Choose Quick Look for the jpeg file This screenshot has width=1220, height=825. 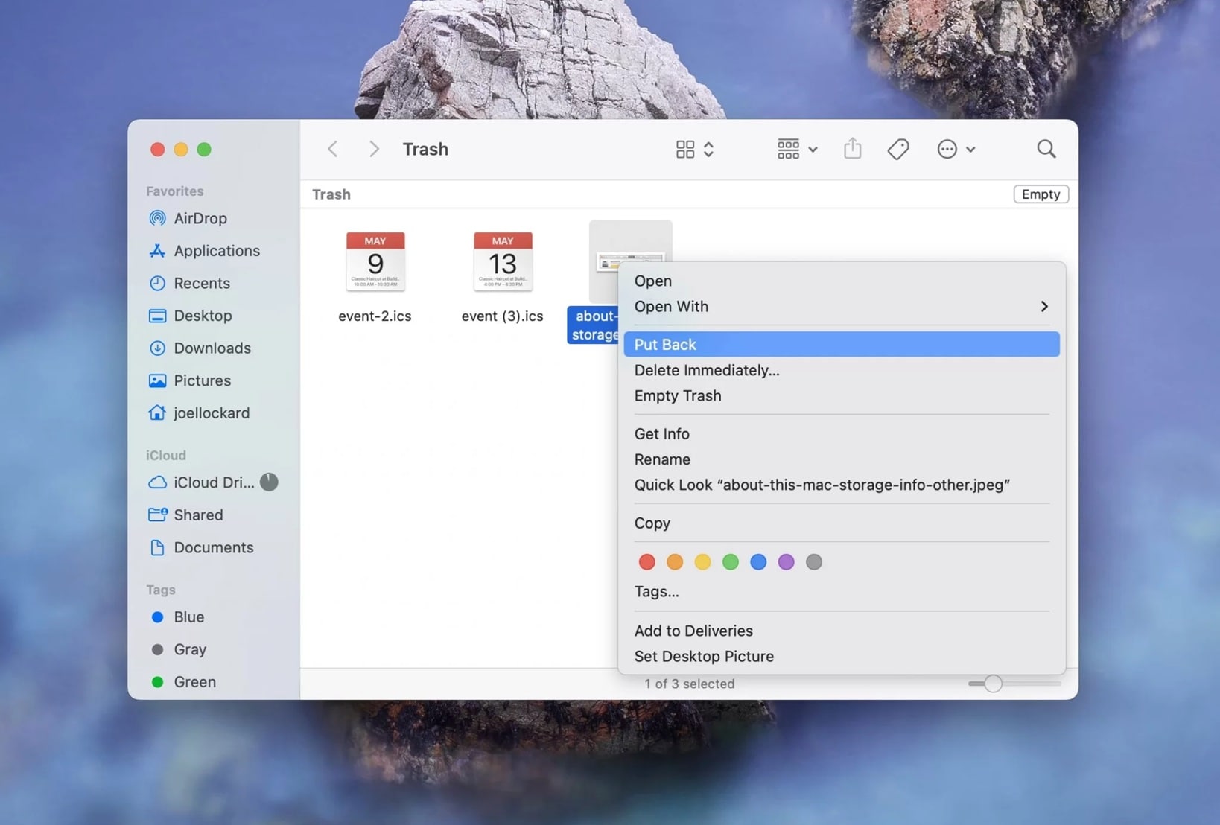(841, 485)
